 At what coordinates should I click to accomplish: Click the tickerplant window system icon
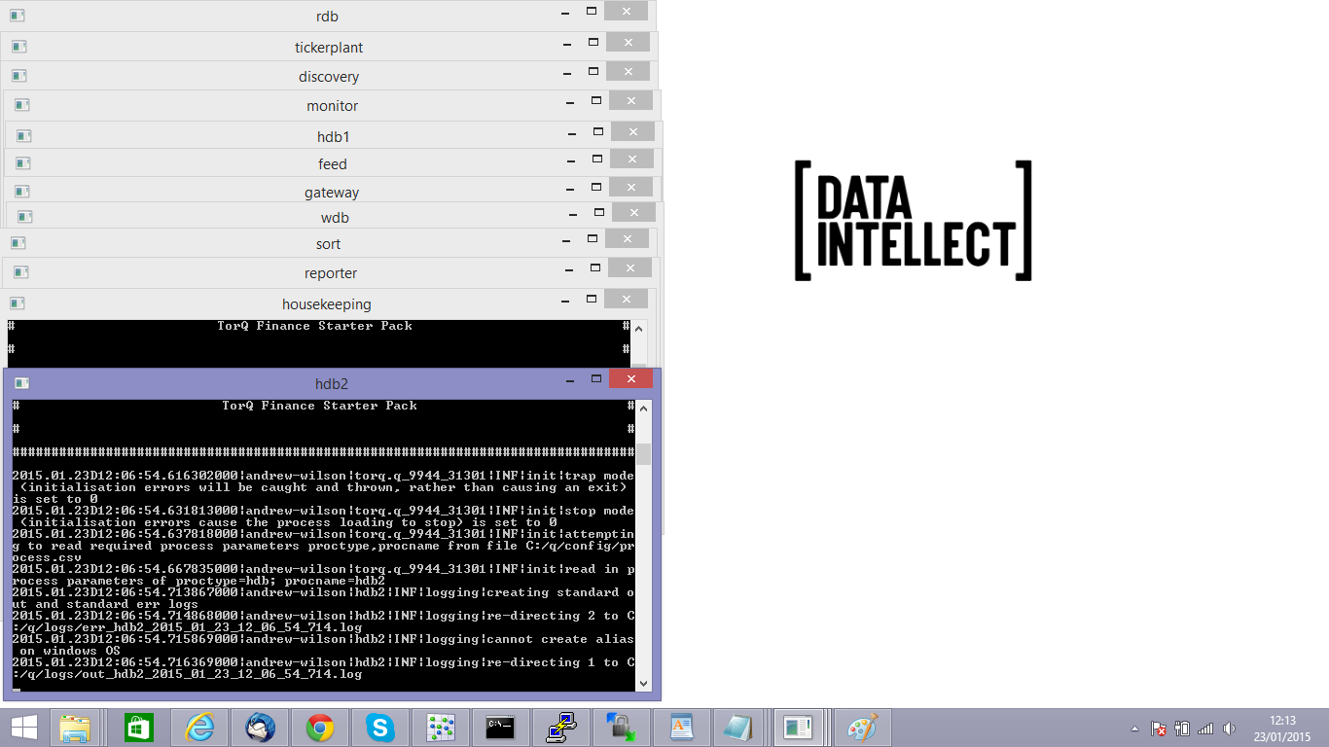[x=18, y=47]
